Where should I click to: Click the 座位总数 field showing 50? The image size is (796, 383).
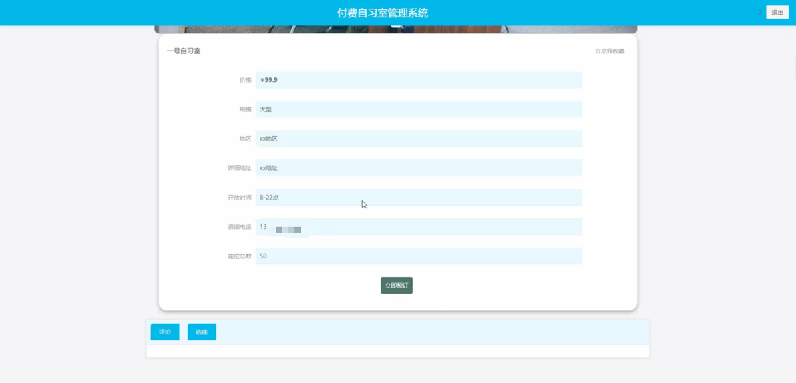(419, 256)
